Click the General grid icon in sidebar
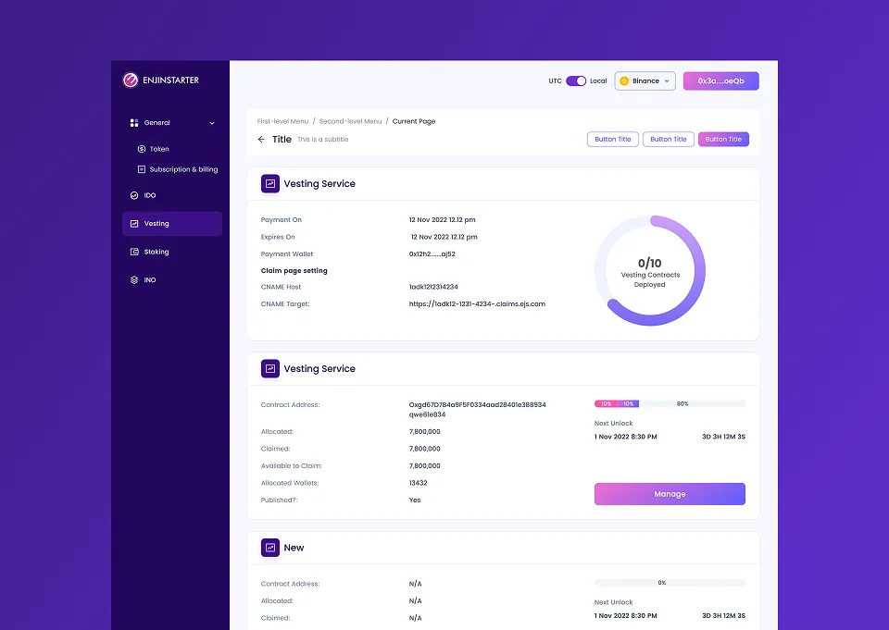Viewport: 889px width, 630px height. [134, 123]
